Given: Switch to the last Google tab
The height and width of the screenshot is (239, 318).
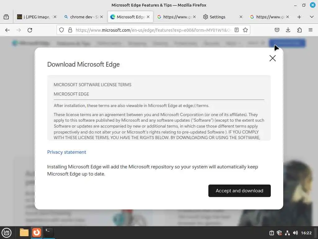Looking at the screenshot, I should click(x=269, y=17).
